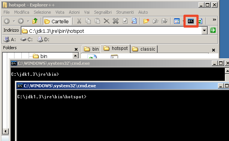Switch to the bin tab
Image resolution: width=229 pixels, height=141 pixels.
pyautogui.click(x=92, y=49)
